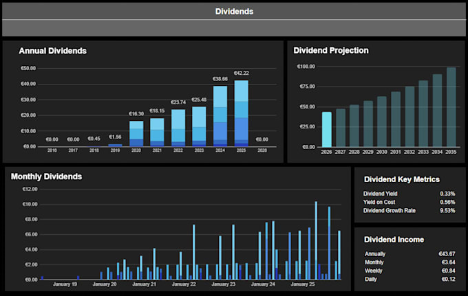
Task: Click the Monthly income label
Action: click(374, 262)
